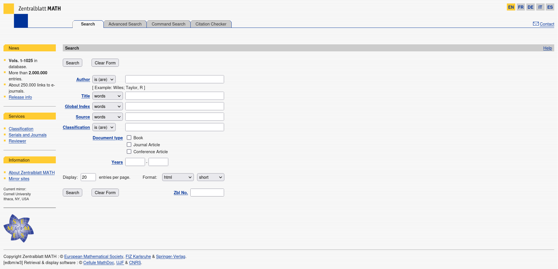Click the end year input field
The width and height of the screenshot is (558, 269).
(158, 162)
